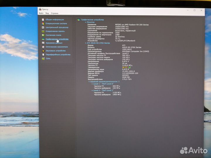Maximize the Speccy window
The image size is (211, 158).
tap(195, 10)
